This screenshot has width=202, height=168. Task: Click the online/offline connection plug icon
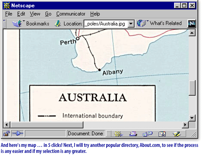18,134
